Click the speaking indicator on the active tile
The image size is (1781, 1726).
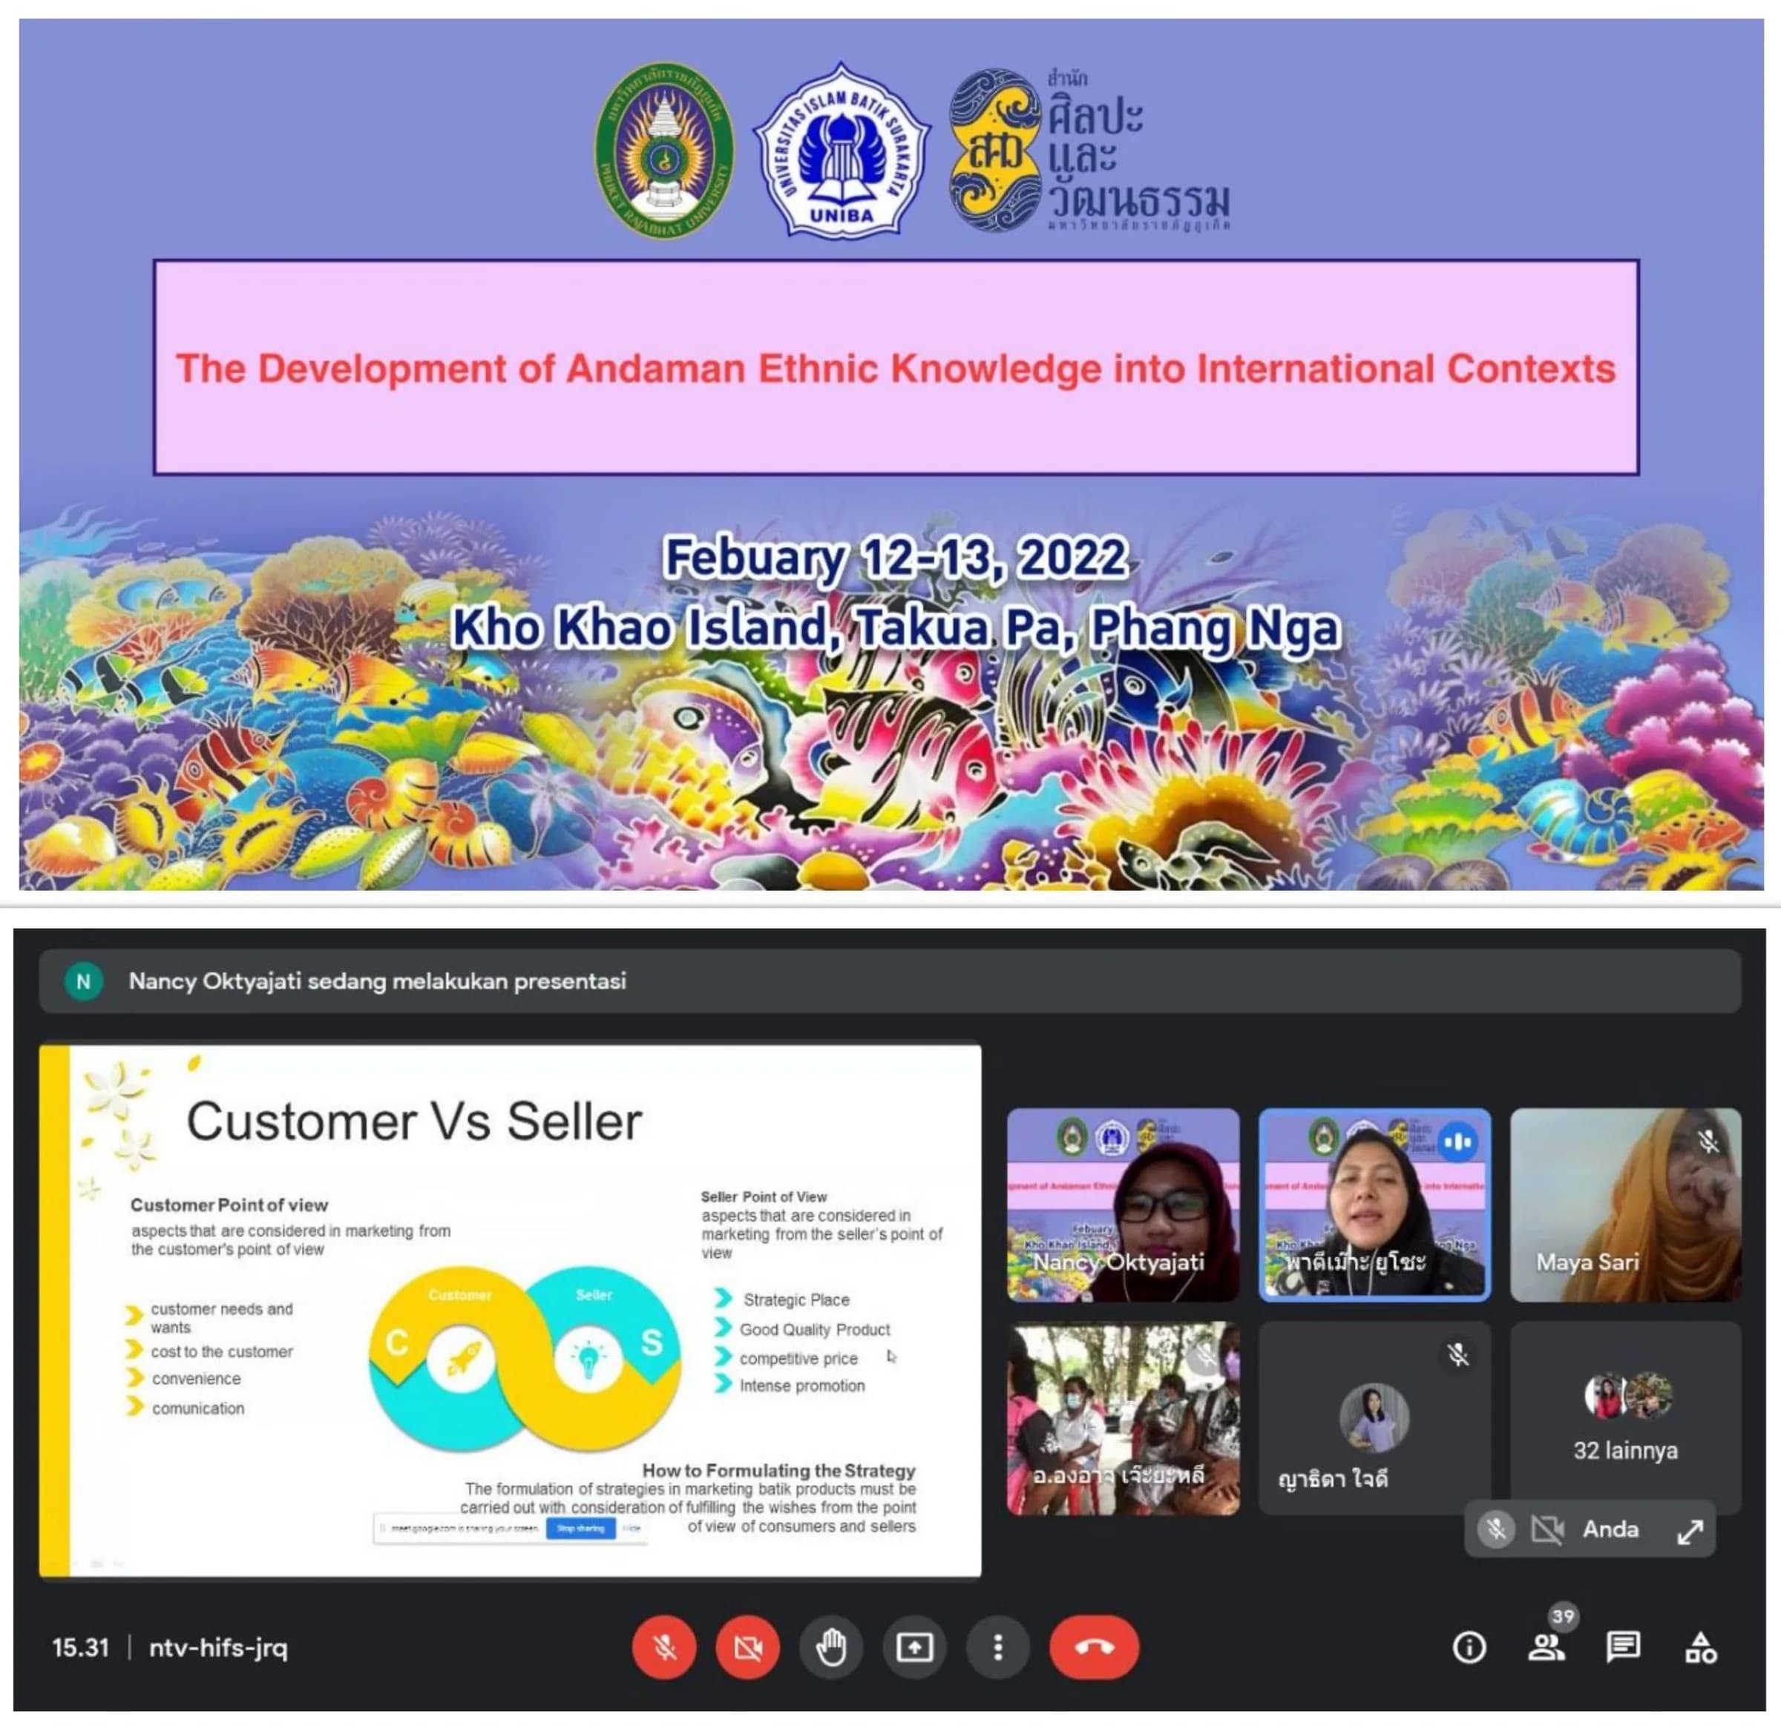tap(1457, 1142)
